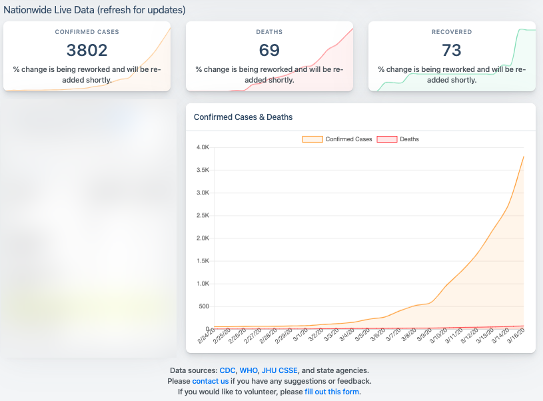Viewport: 543px width, 401px height.
Task: Click the blurred panel left of the chart
Action: click(x=90, y=226)
